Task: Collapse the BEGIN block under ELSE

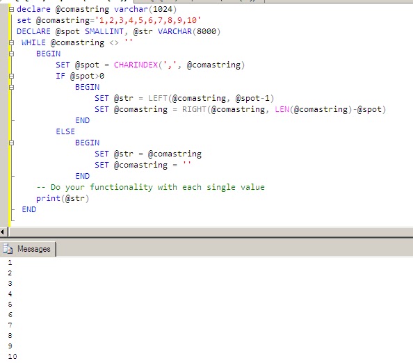Action: tap(11, 143)
